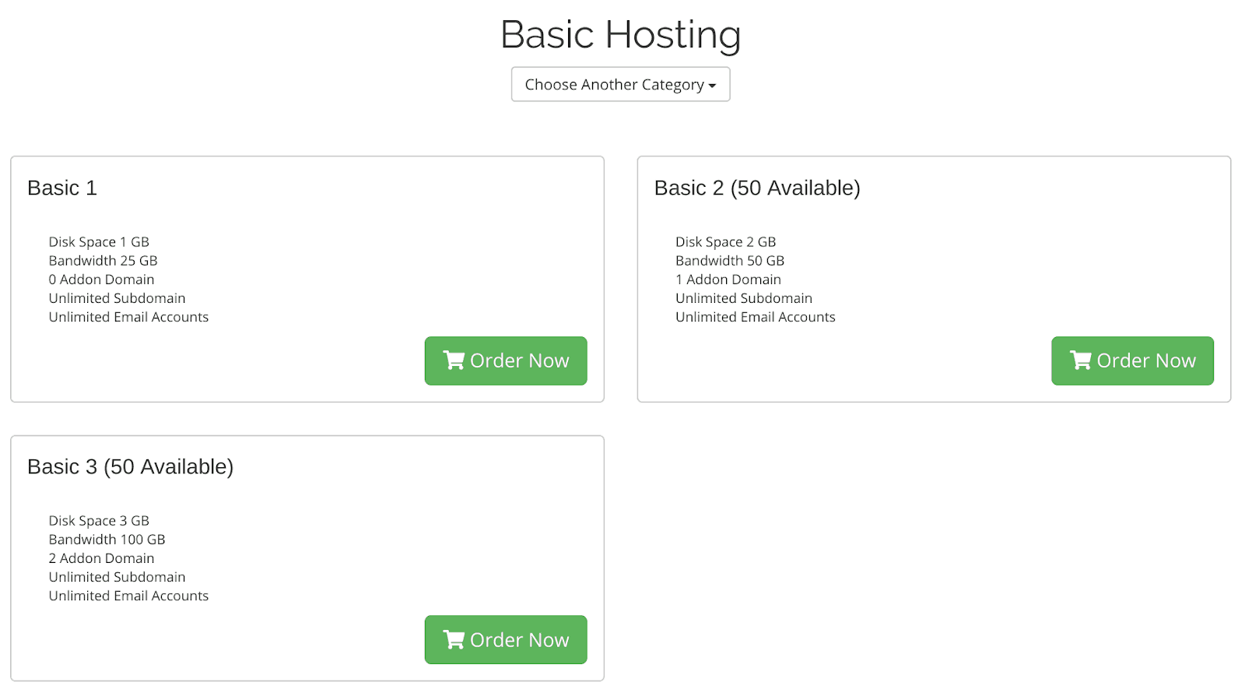Click Unlimited Subdomain in the Basic 3 card
Image resolution: width=1245 pixels, height=693 pixels.
(x=117, y=577)
